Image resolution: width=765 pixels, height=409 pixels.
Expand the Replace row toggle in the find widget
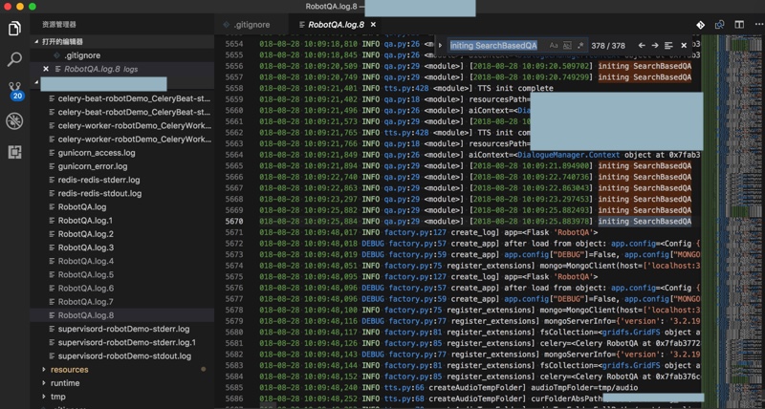click(x=440, y=45)
